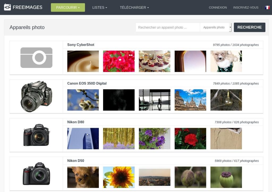Open the green poppy seed pod thumbnail
The width and height of the screenshot is (272, 192).
[226, 177]
